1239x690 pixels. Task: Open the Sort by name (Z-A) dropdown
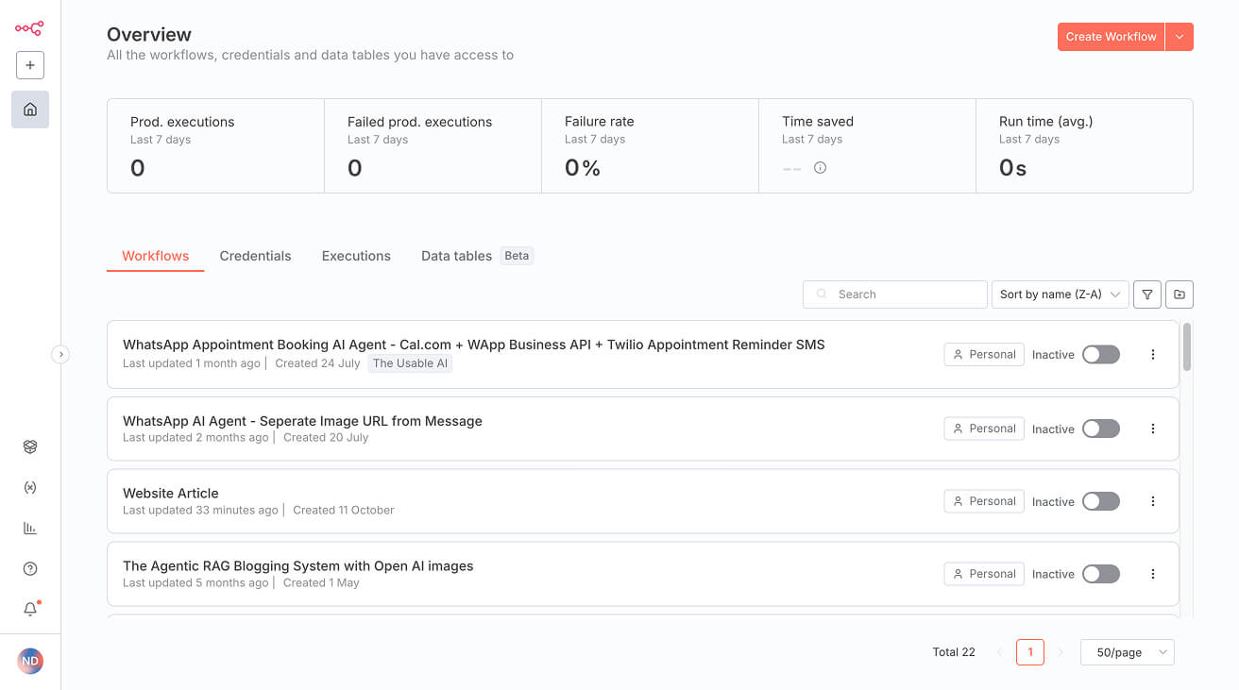(1060, 294)
